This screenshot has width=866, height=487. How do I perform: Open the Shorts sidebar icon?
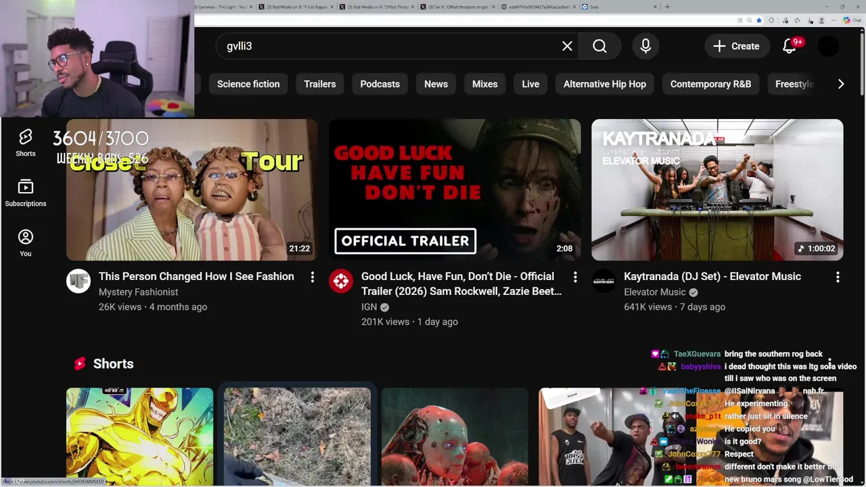26,143
